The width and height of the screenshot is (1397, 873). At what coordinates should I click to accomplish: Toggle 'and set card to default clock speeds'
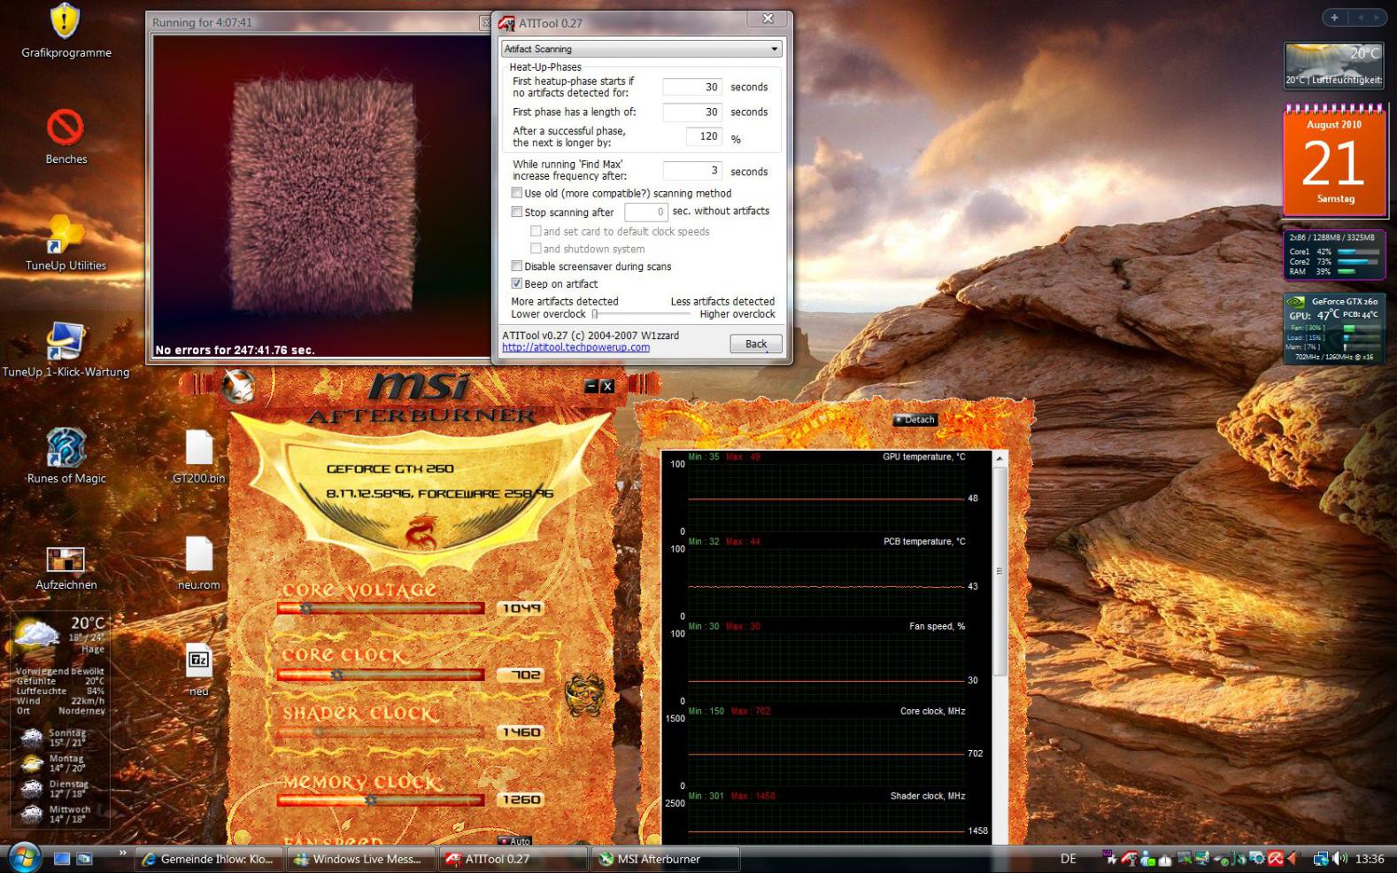pos(536,231)
